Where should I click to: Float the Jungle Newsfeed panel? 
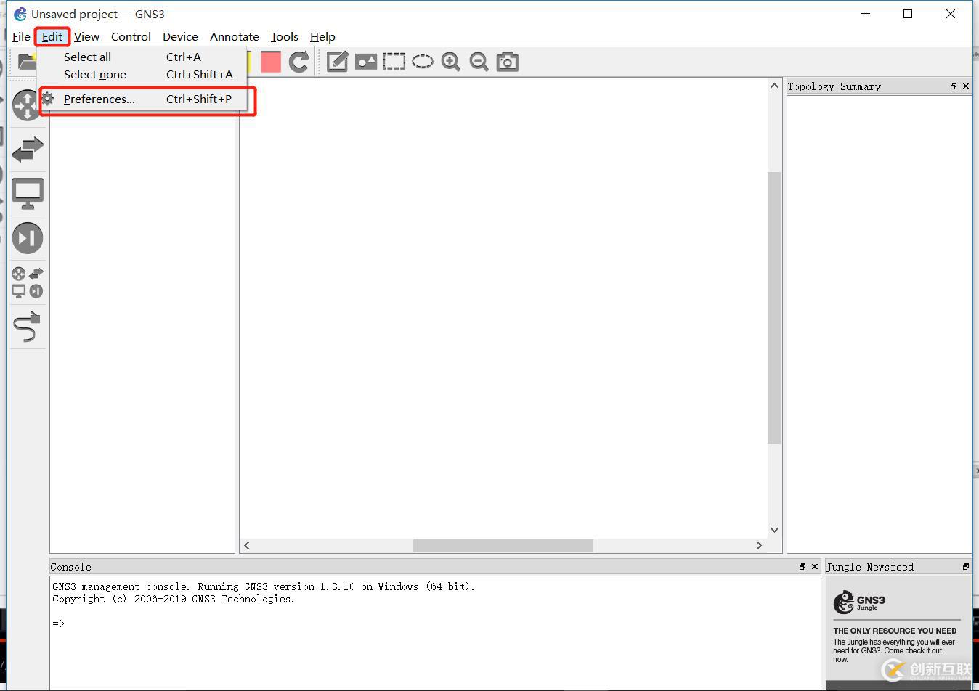(965, 567)
